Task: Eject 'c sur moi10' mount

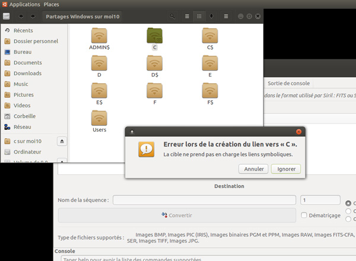Action: (x=62, y=141)
